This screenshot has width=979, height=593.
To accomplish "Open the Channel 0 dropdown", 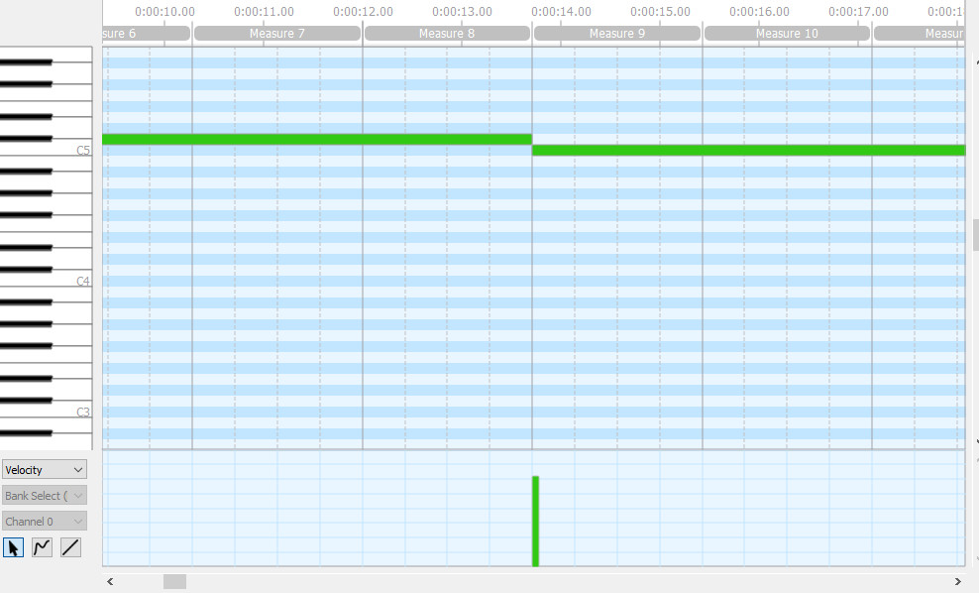I will coord(45,522).
